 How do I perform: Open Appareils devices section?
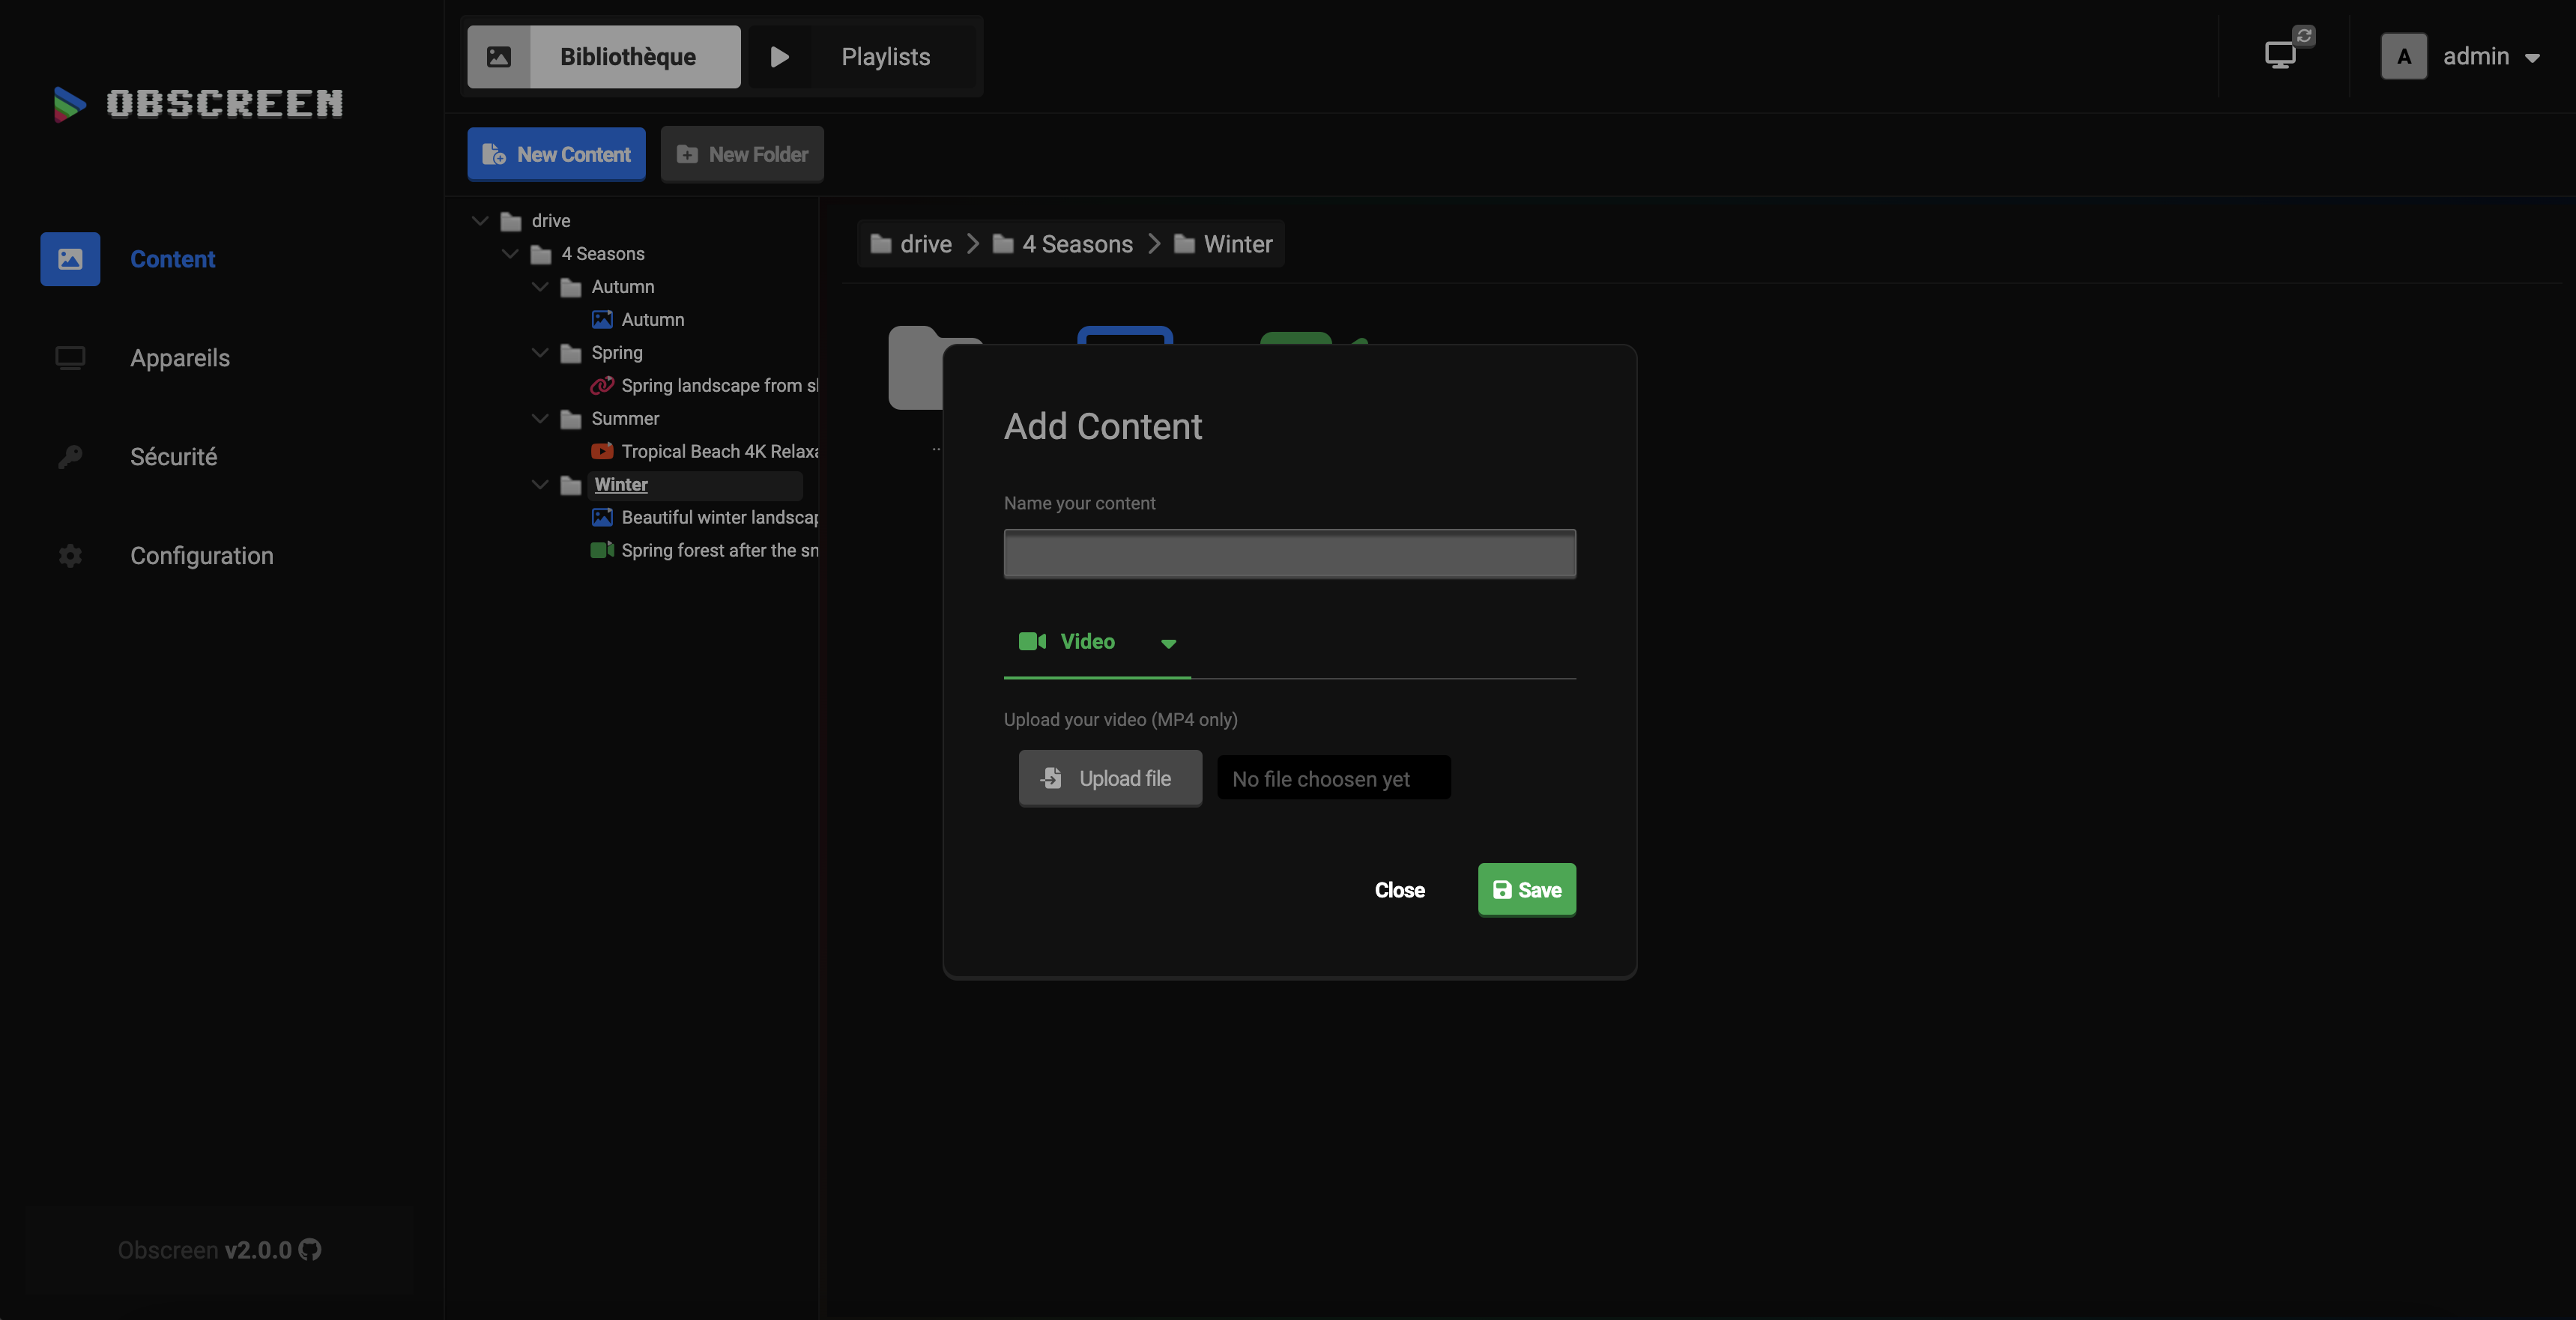pyautogui.click(x=179, y=358)
